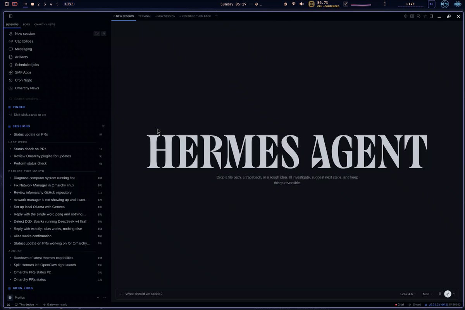Open the Med effort dropdown
Screen dimensions: 465x310
pos(427,294)
